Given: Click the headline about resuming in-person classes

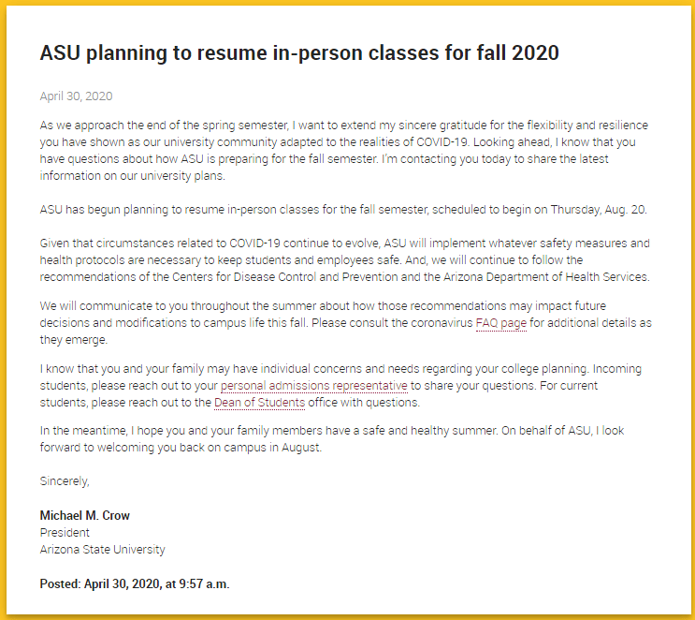Looking at the screenshot, I should coord(299,53).
